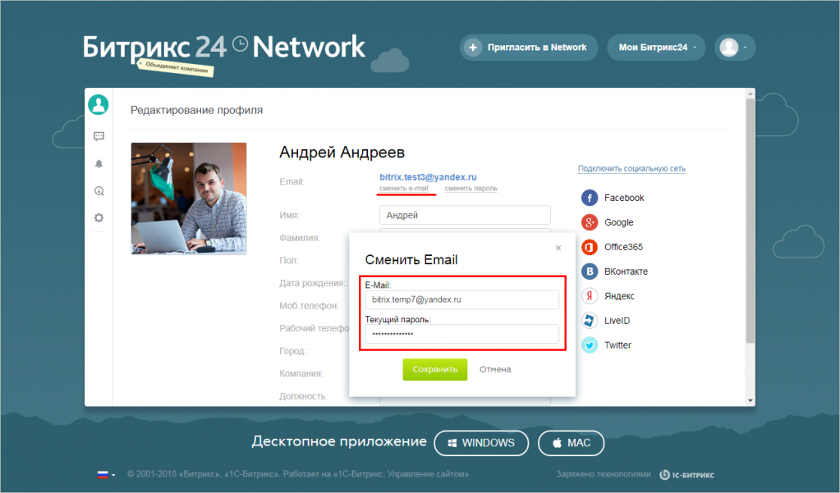Viewport: 840px width, 493px height.
Task: Select the Яндекс label text
Action: (x=619, y=296)
